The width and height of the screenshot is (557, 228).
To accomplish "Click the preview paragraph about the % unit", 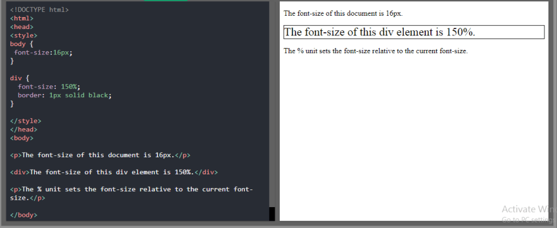I will (x=376, y=51).
